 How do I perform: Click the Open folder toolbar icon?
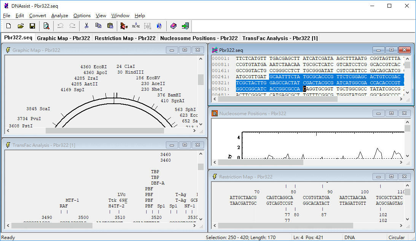(21, 26)
